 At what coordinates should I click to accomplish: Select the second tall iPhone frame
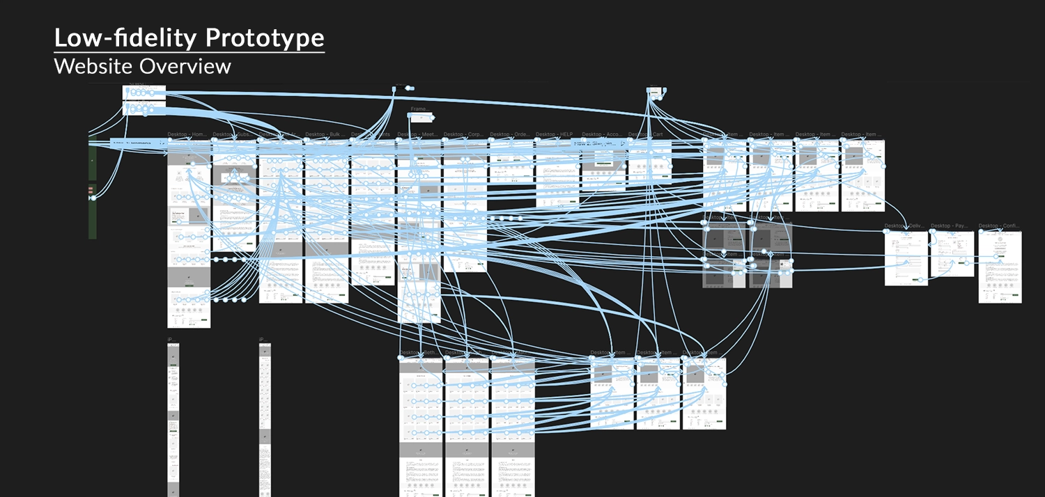(x=265, y=420)
